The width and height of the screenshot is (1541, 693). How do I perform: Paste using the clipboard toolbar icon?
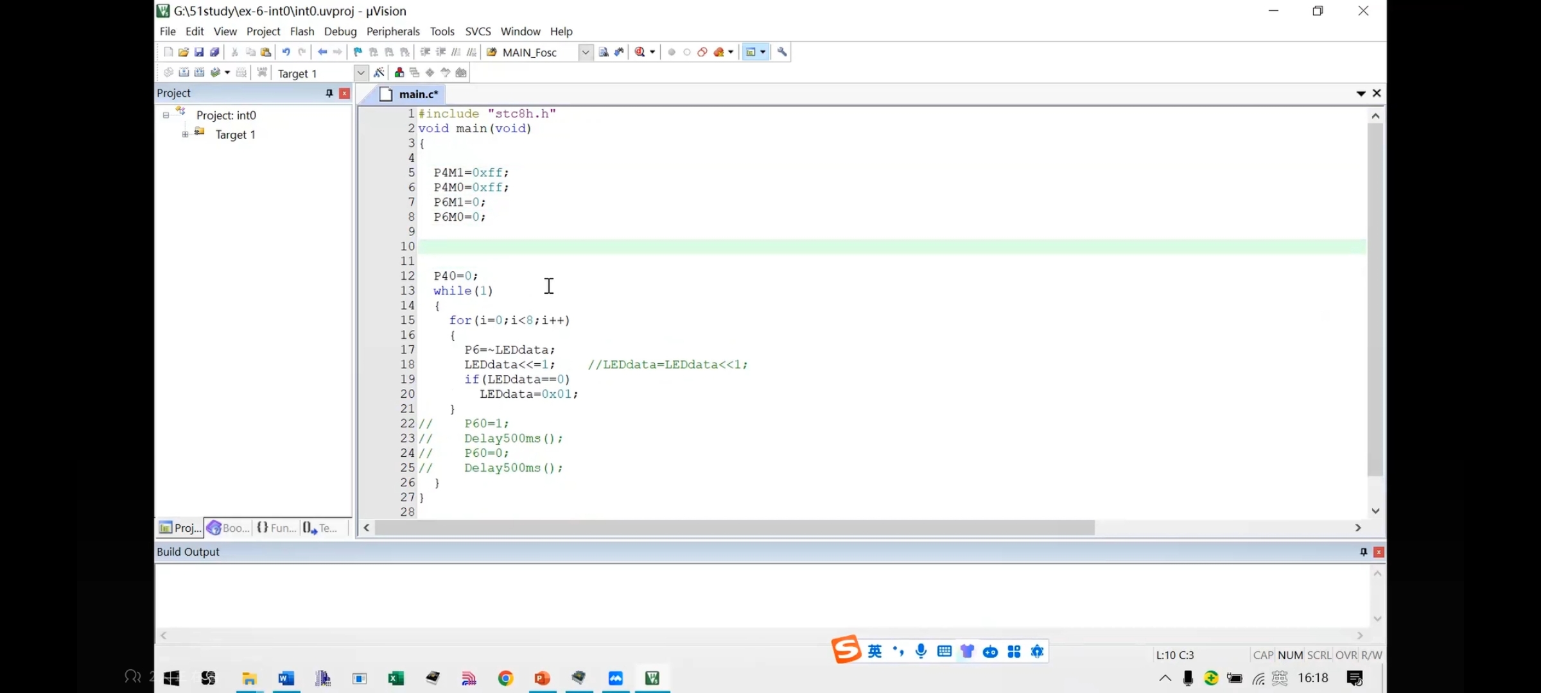(266, 52)
